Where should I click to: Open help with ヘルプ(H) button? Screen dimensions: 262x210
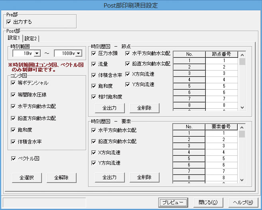[x=243, y=202]
